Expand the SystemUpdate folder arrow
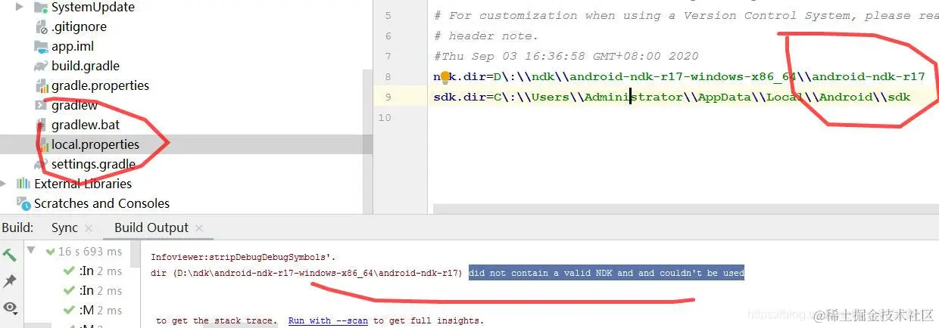 pyautogui.click(x=20, y=8)
